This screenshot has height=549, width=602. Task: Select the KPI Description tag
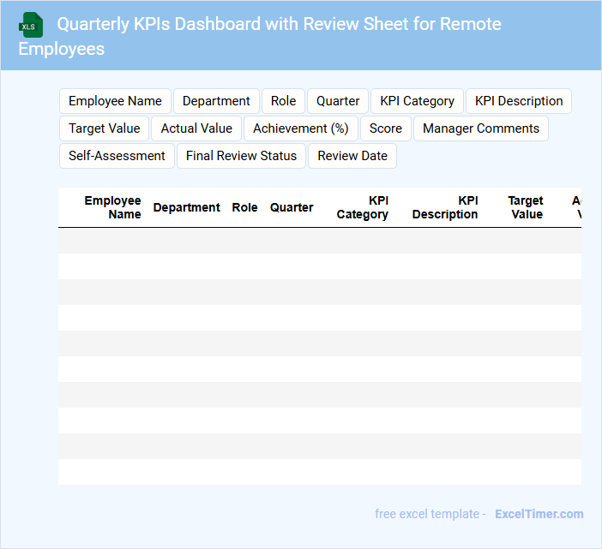518,101
